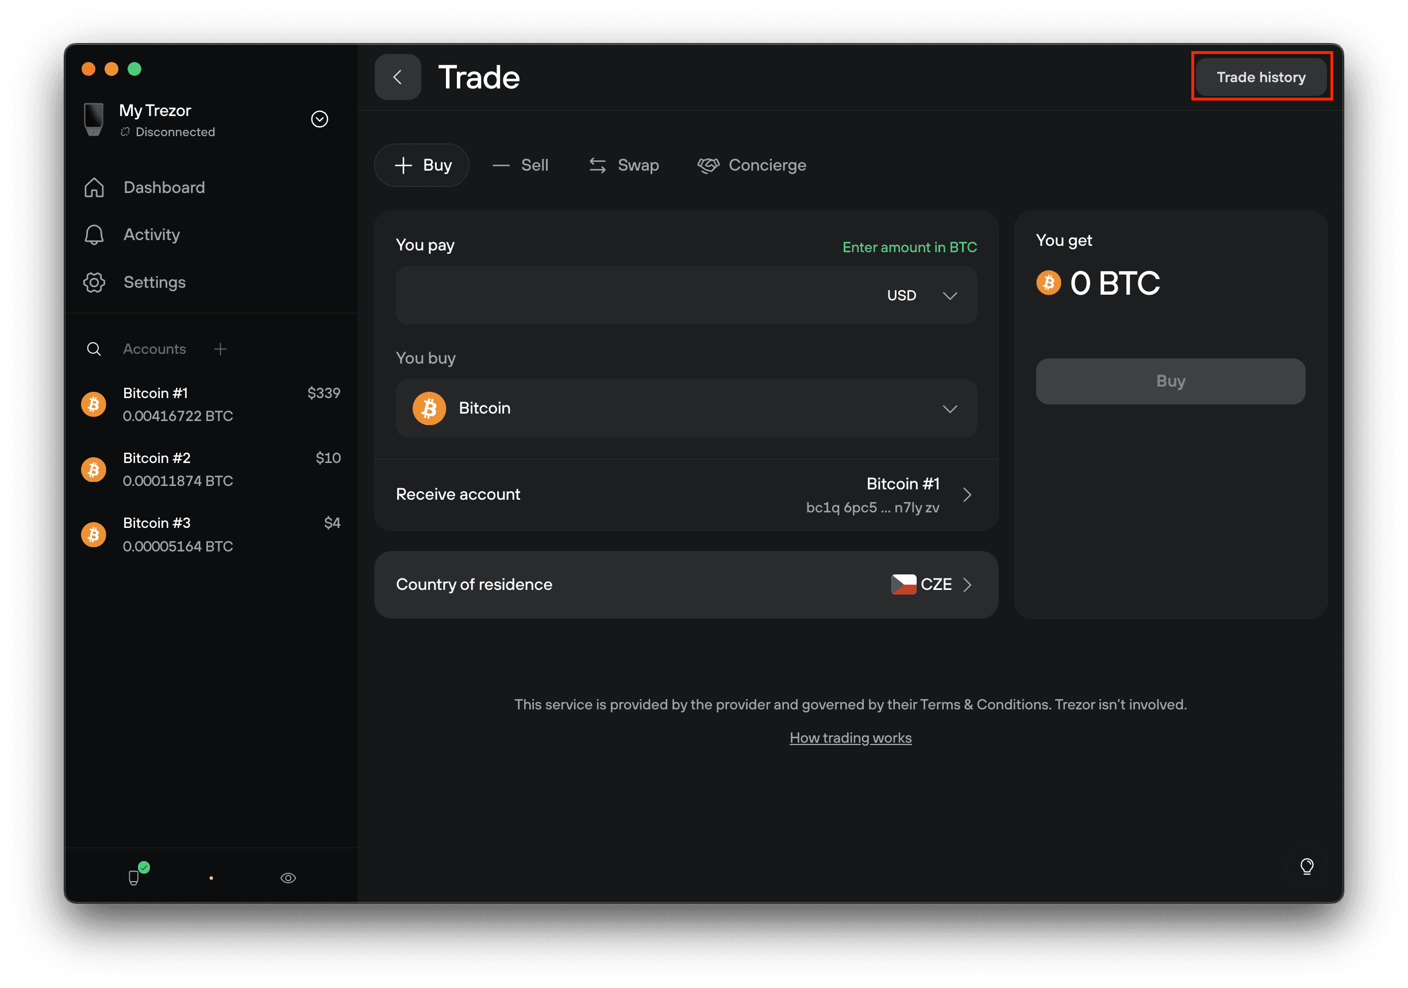Switch to the Concierge tab
Screen dimensions: 1408x988
point(752,165)
